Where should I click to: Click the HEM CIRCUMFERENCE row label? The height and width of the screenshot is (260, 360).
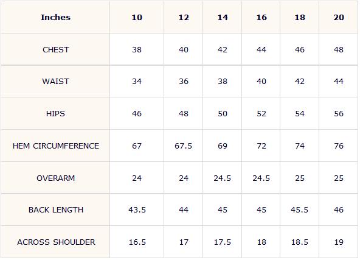56,146
